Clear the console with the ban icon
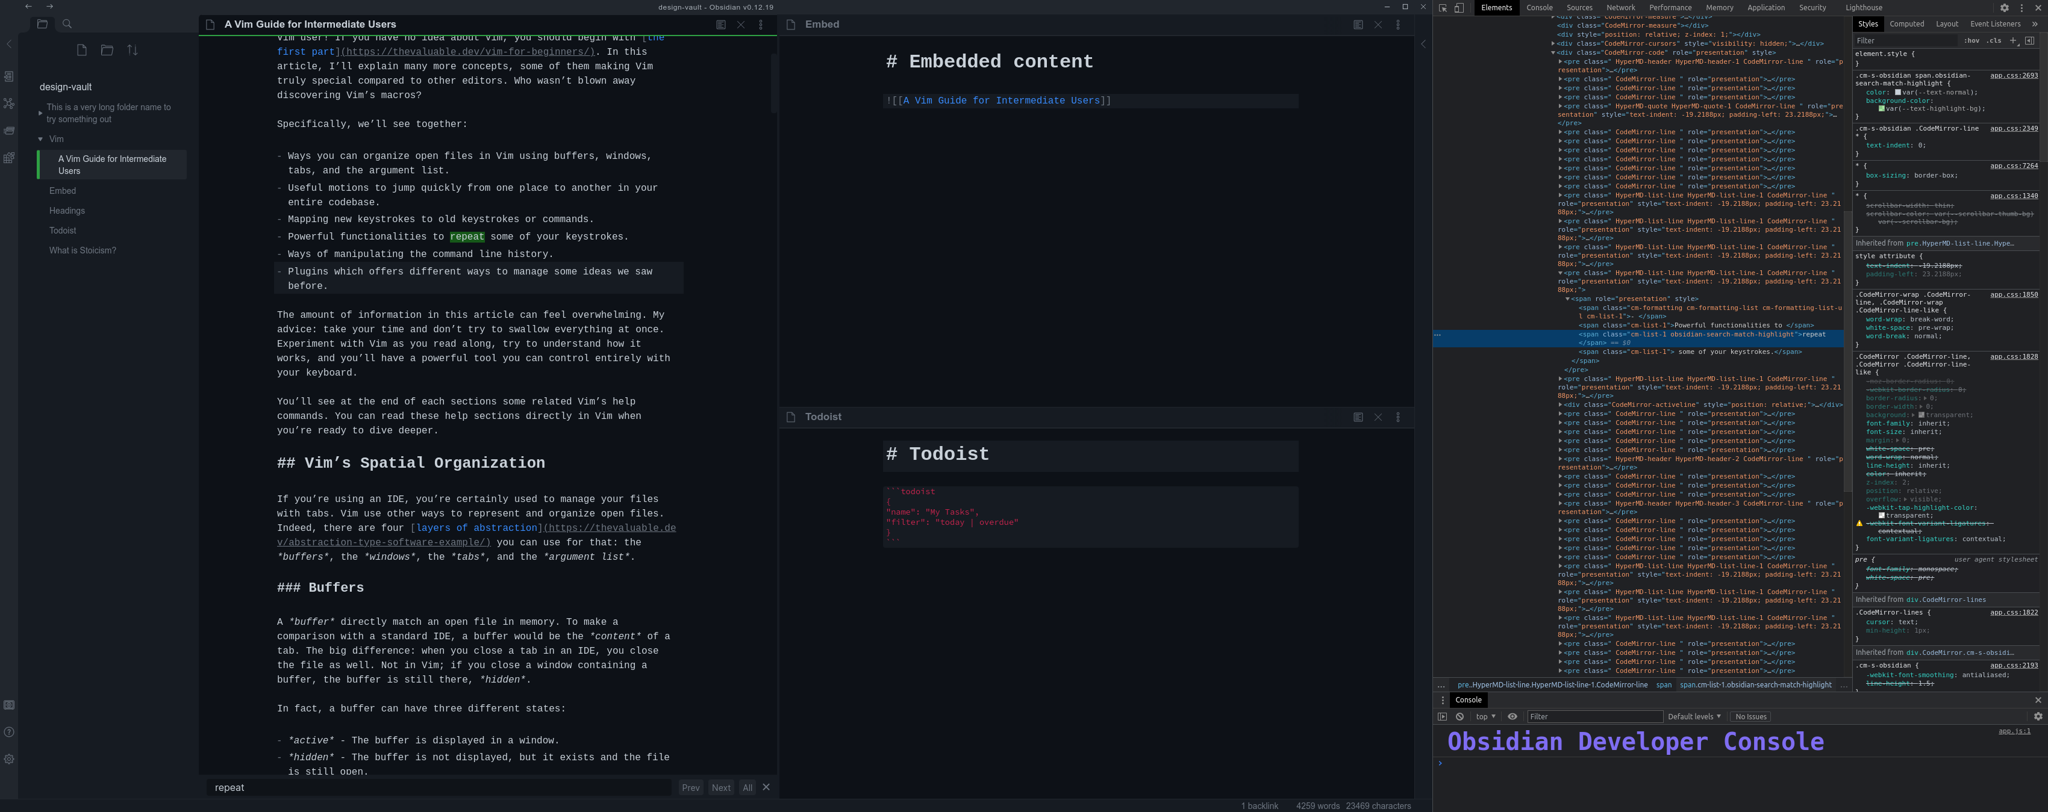This screenshot has width=2048, height=812. (1460, 717)
